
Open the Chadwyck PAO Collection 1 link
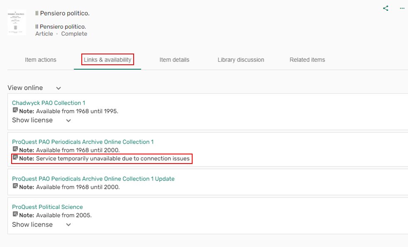(49, 103)
